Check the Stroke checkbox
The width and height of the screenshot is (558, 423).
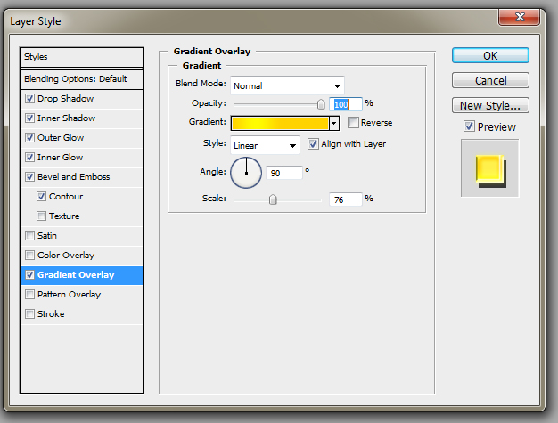pyautogui.click(x=30, y=313)
